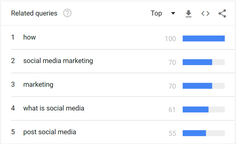Click 'post social media' query
236x144 pixels.
[50, 132]
